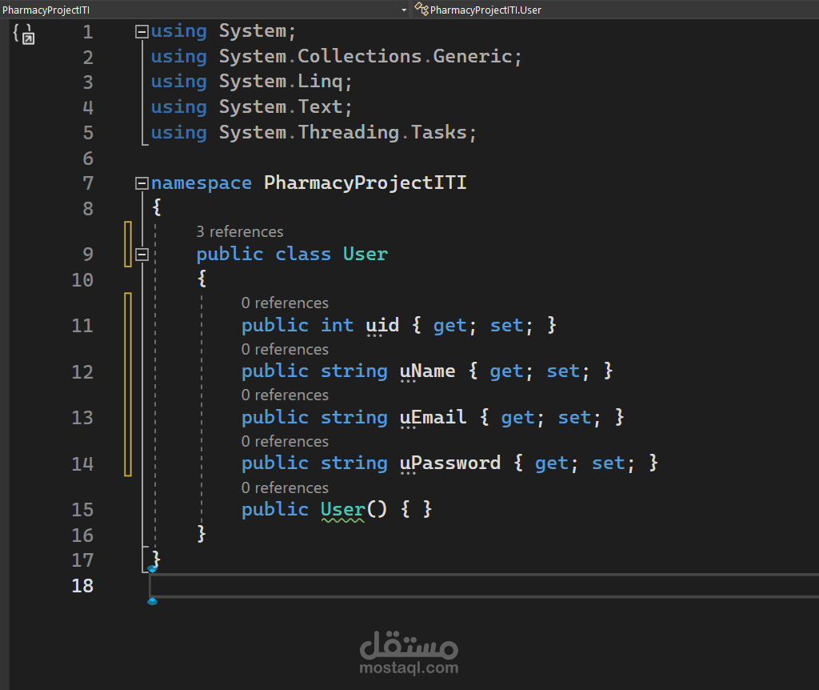Click the User class name on line 9
This screenshot has height=690, width=819.
pos(366,255)
